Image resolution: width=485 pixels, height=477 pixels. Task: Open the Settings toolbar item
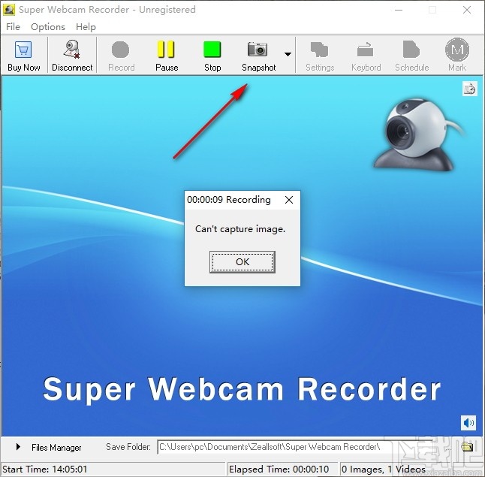coord(320,56)
